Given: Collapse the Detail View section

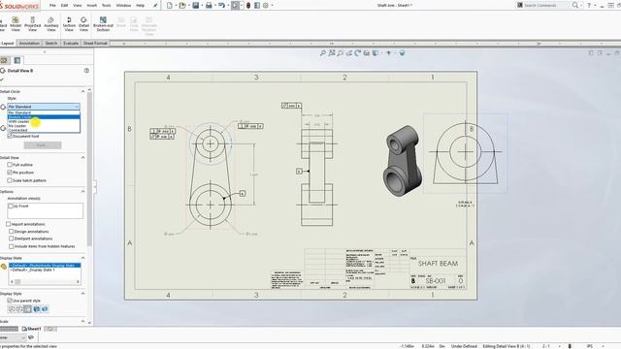Looking at the screenshot, I should pos(82,157).
